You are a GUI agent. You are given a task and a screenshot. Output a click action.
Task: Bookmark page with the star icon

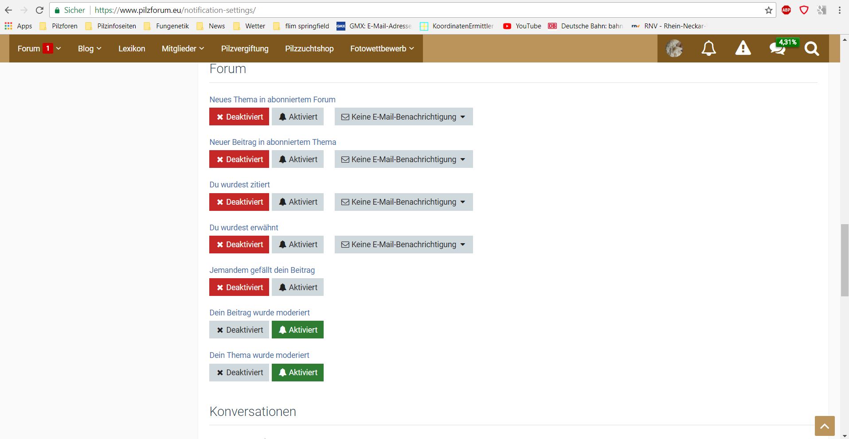(x=768, y=10)
